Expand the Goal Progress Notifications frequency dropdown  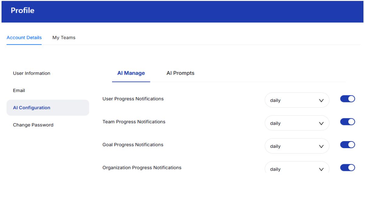coord(297,146)
